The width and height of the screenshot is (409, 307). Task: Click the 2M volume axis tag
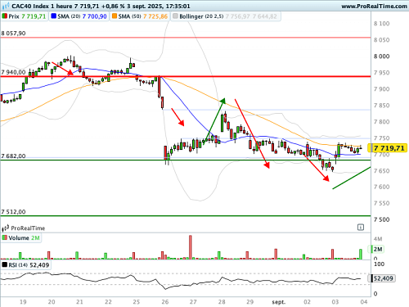[x=376, y=249]
